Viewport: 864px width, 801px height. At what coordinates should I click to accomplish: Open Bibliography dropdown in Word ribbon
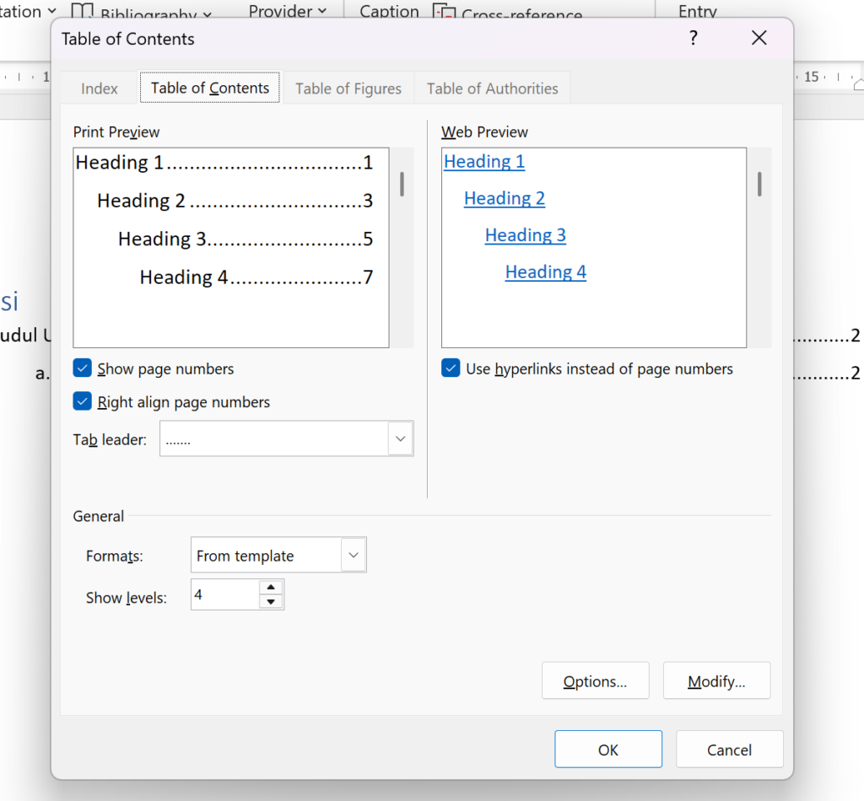(156, 13)
